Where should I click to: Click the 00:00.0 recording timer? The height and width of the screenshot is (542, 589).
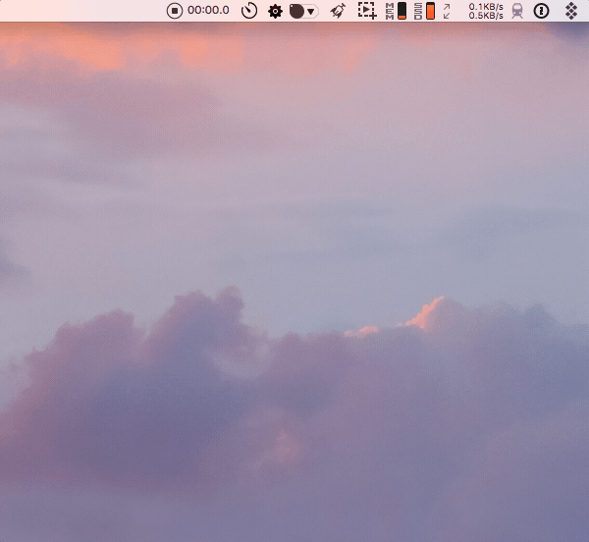pos(208,10)
